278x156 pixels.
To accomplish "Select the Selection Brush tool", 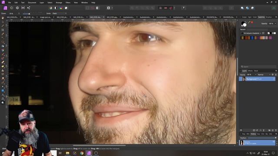I will [x=3, y=34].
